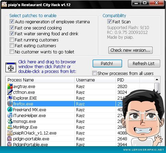Select the iTunesHelper.exe process name

click(29, 116)
